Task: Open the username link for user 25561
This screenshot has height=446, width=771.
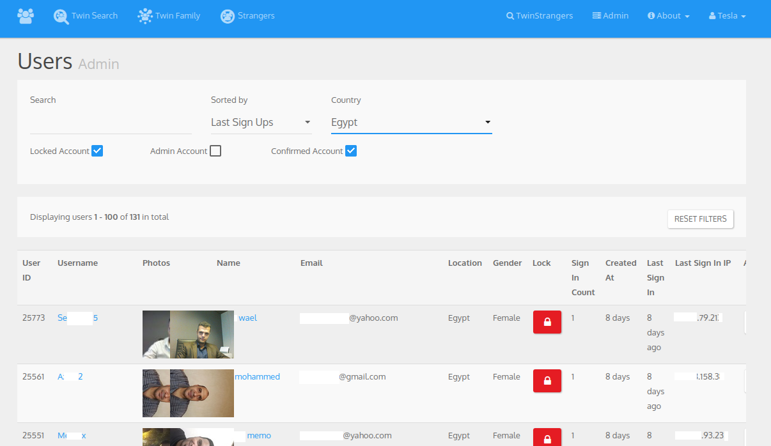Action: coord(70,377)
